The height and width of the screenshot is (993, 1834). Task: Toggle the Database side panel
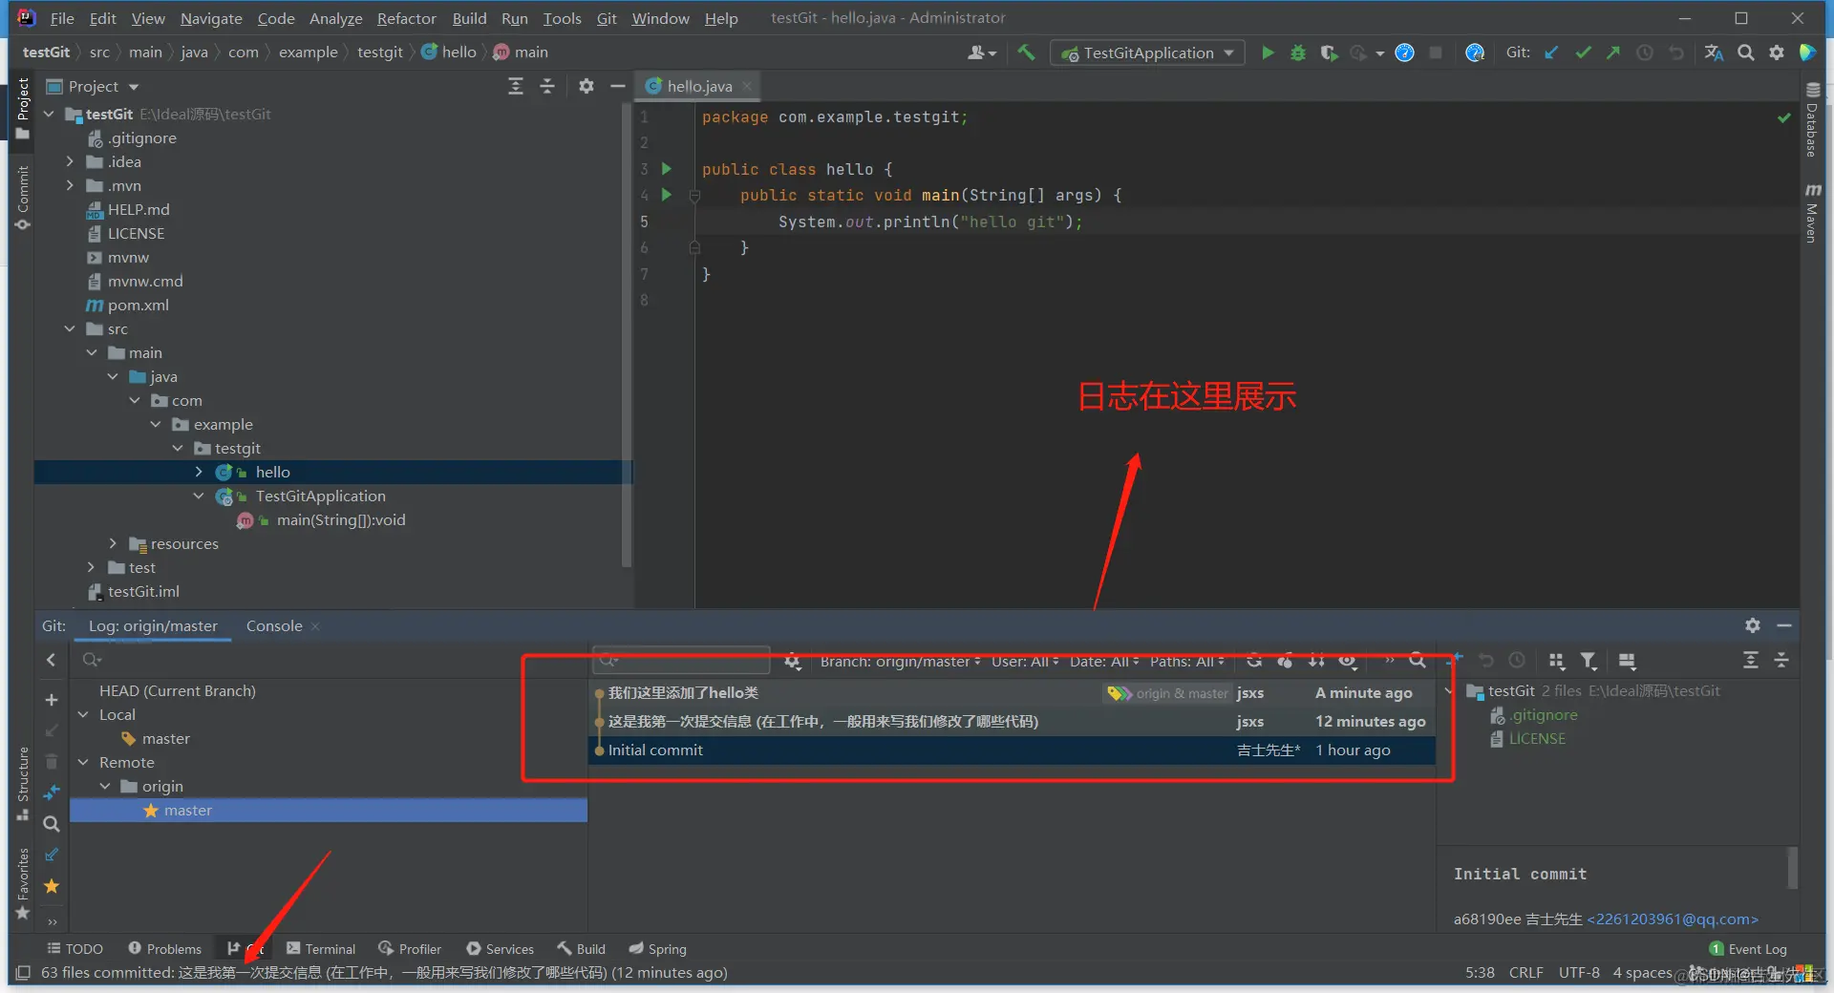coord(1812,119)
